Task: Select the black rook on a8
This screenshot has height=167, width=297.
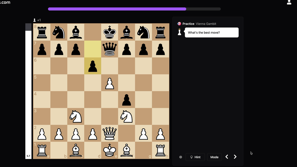Action: coord(42,32)
